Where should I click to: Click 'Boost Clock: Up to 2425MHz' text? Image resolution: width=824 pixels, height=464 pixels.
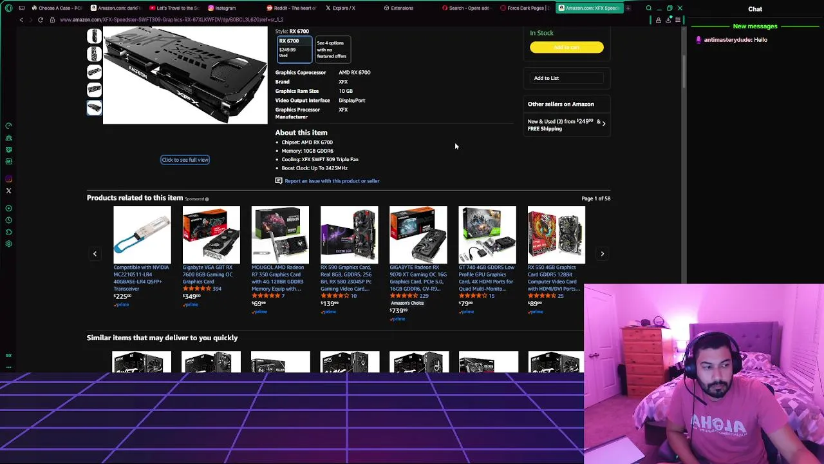coord(314,168)
